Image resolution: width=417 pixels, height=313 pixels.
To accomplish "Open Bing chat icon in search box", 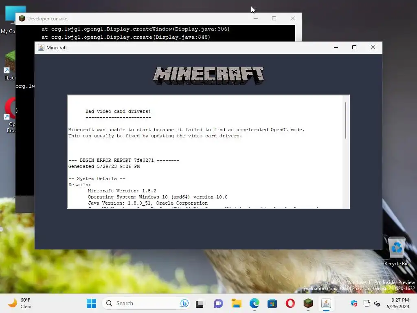I will click(184, 303).
